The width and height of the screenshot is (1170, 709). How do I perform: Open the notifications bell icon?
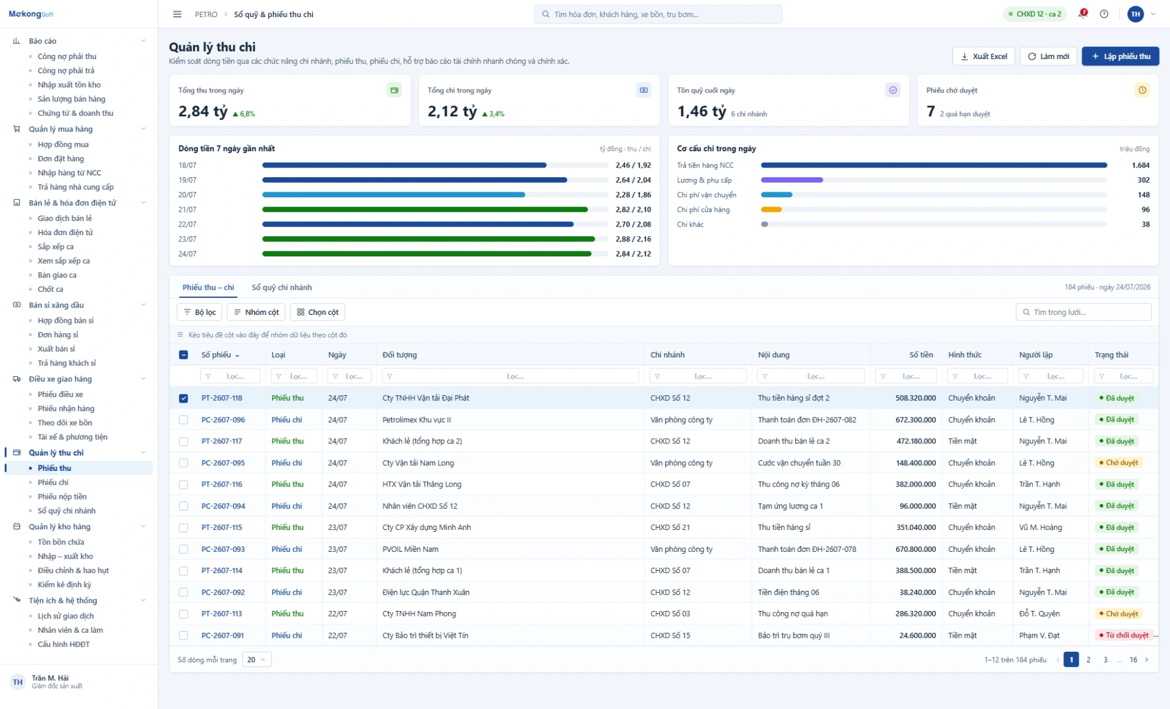pyautogui.click(x=1082, y=13)
